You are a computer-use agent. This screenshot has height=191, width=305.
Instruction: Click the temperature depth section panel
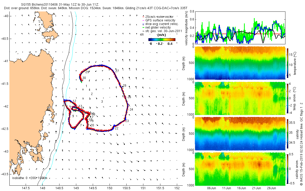tap(240, 63)
